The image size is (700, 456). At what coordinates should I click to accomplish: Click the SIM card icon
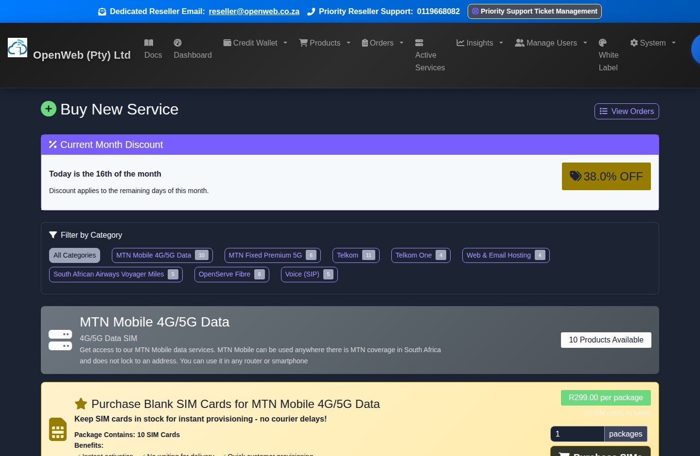[x=58, y=429]
